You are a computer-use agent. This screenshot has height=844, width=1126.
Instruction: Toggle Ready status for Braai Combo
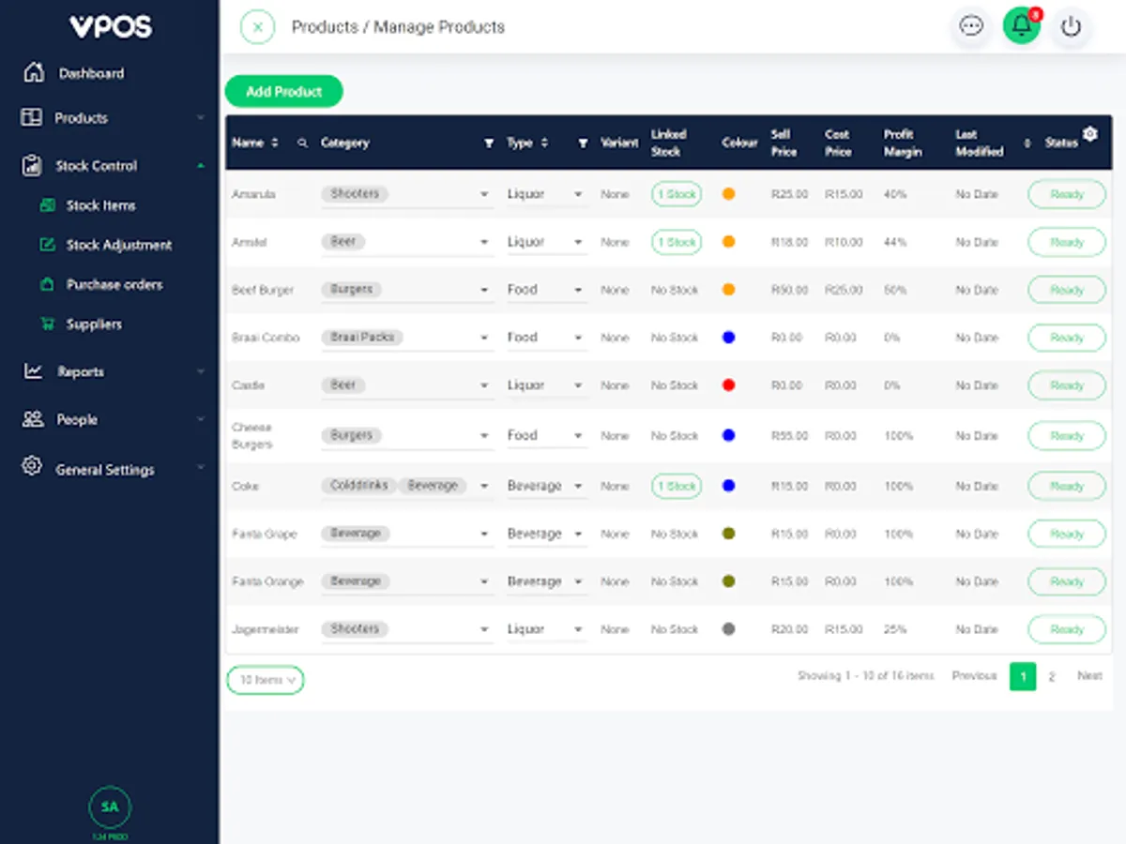pos(1067,338)
